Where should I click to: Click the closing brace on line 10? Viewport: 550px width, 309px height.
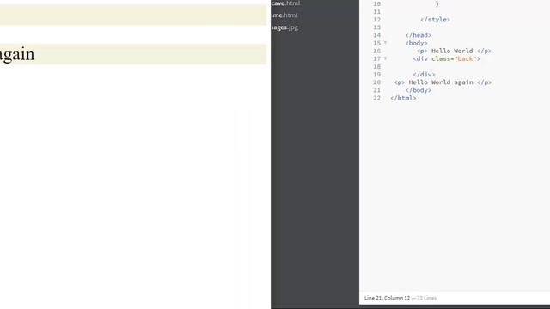[437, 3]
